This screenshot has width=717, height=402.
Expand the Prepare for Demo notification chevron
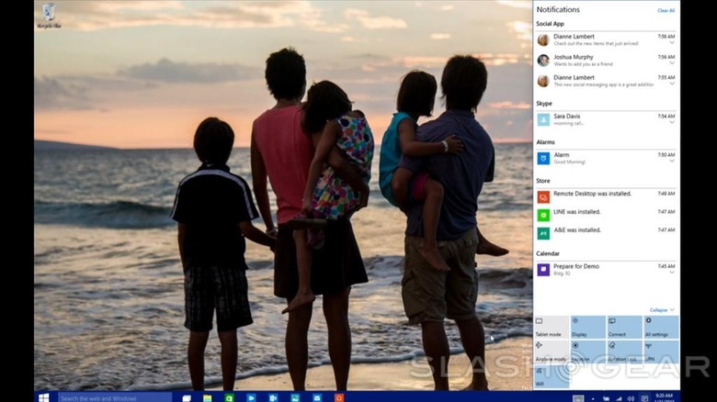672,273
